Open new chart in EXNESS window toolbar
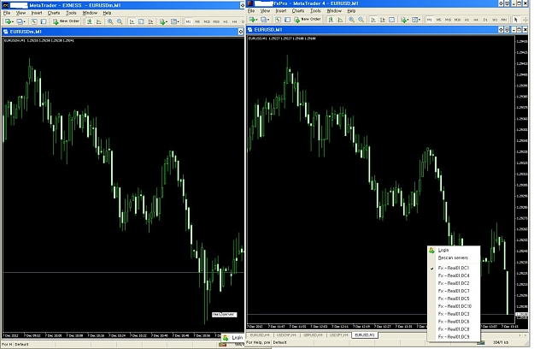 coord(8,21)
